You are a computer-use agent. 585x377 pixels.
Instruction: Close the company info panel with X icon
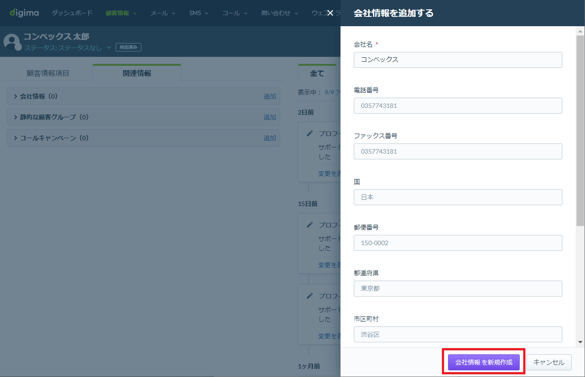(330, 13)
